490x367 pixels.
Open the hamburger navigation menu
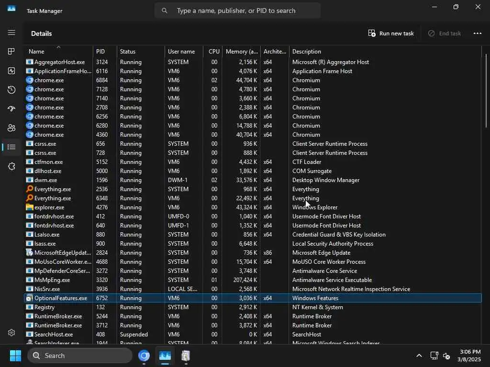pos(11,33)
